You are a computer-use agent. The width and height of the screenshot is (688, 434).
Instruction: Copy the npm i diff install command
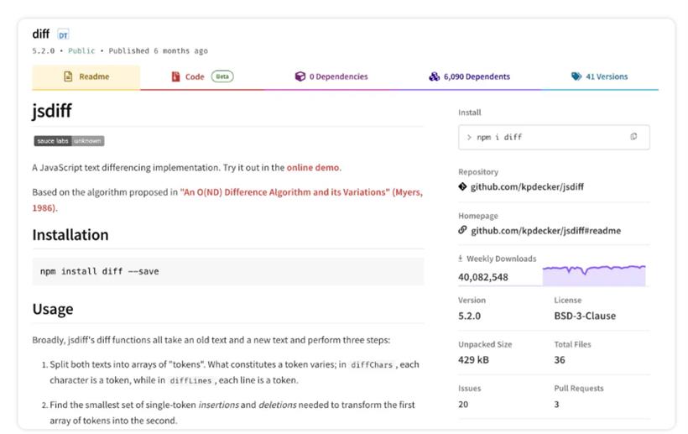tap(633, 137)
